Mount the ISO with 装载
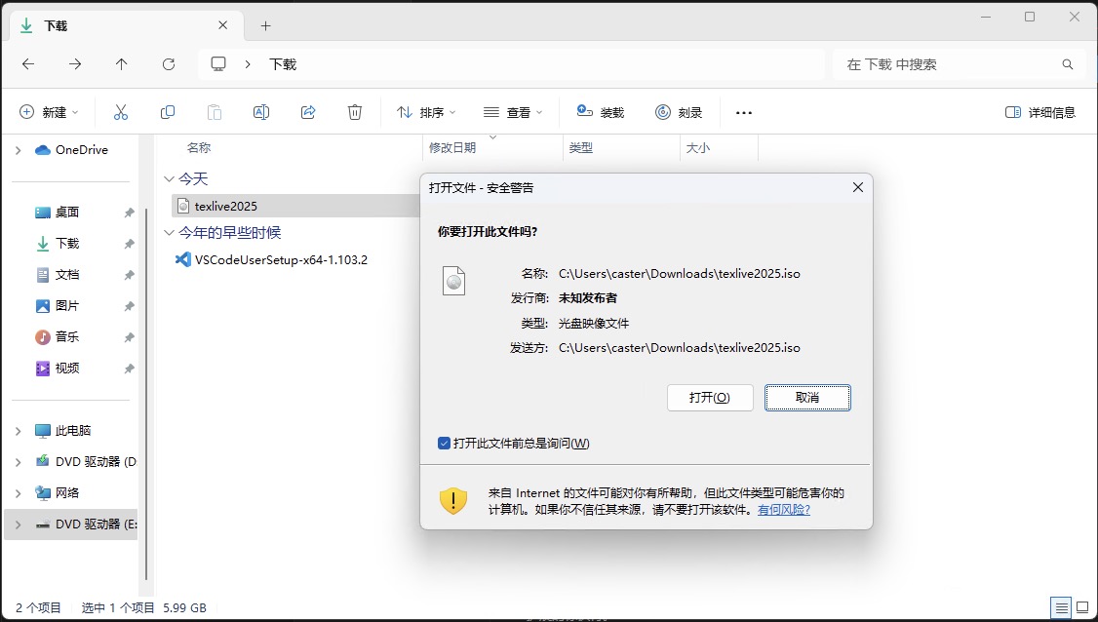This screenshot has width=1098, height=622. (600, 112)
